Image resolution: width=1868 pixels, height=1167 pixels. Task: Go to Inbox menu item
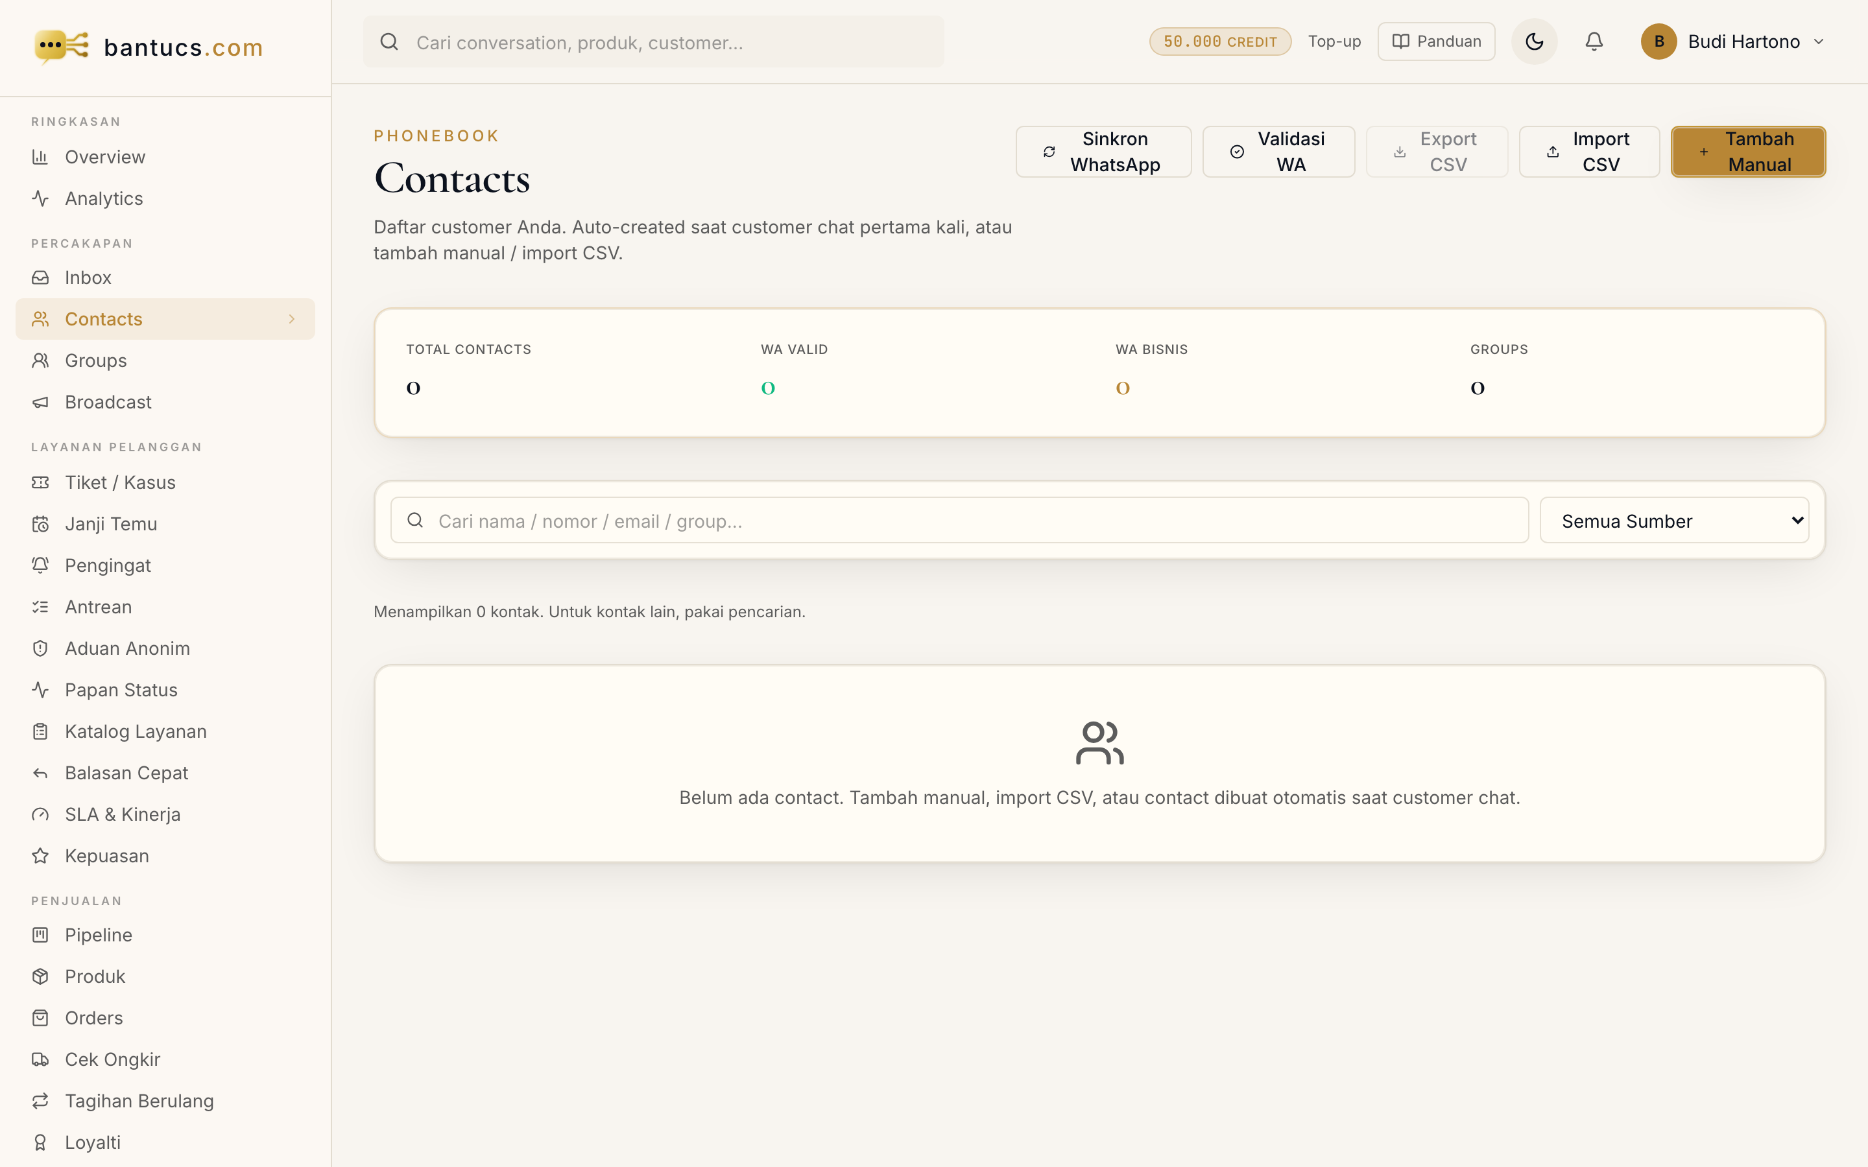tap(165, 277)
